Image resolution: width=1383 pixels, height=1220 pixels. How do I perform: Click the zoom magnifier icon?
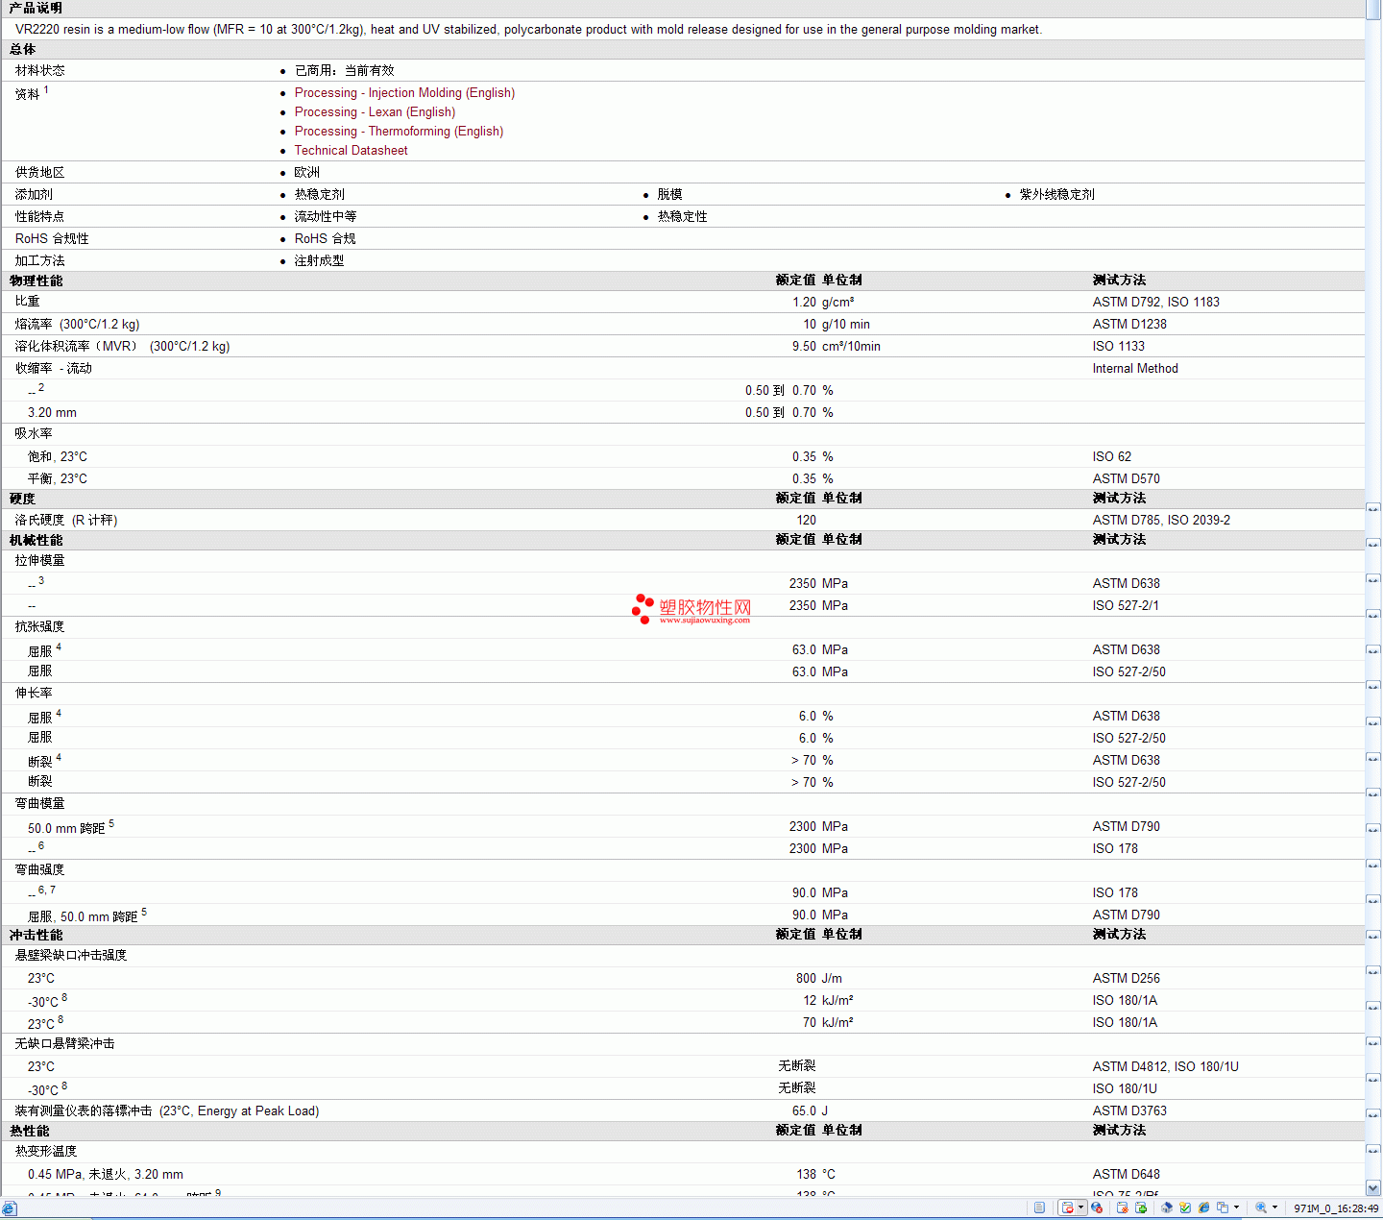[1261, 1208]
